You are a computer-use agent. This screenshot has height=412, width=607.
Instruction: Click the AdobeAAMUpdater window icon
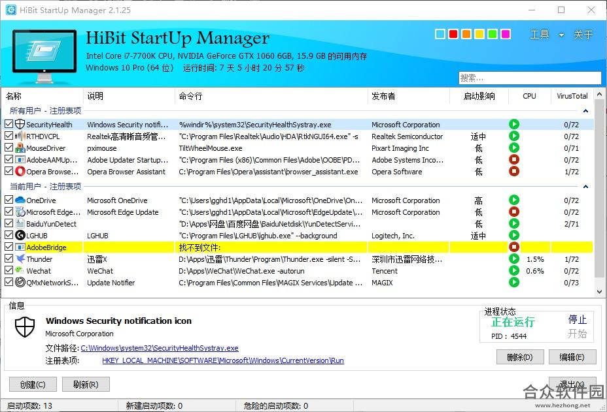click(x=20, y=159)
